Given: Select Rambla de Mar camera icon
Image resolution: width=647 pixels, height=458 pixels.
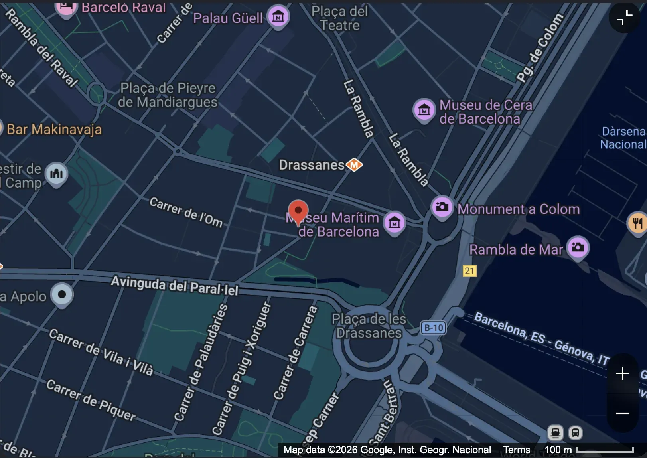Looking at the screenshot, I should point(578,248).
